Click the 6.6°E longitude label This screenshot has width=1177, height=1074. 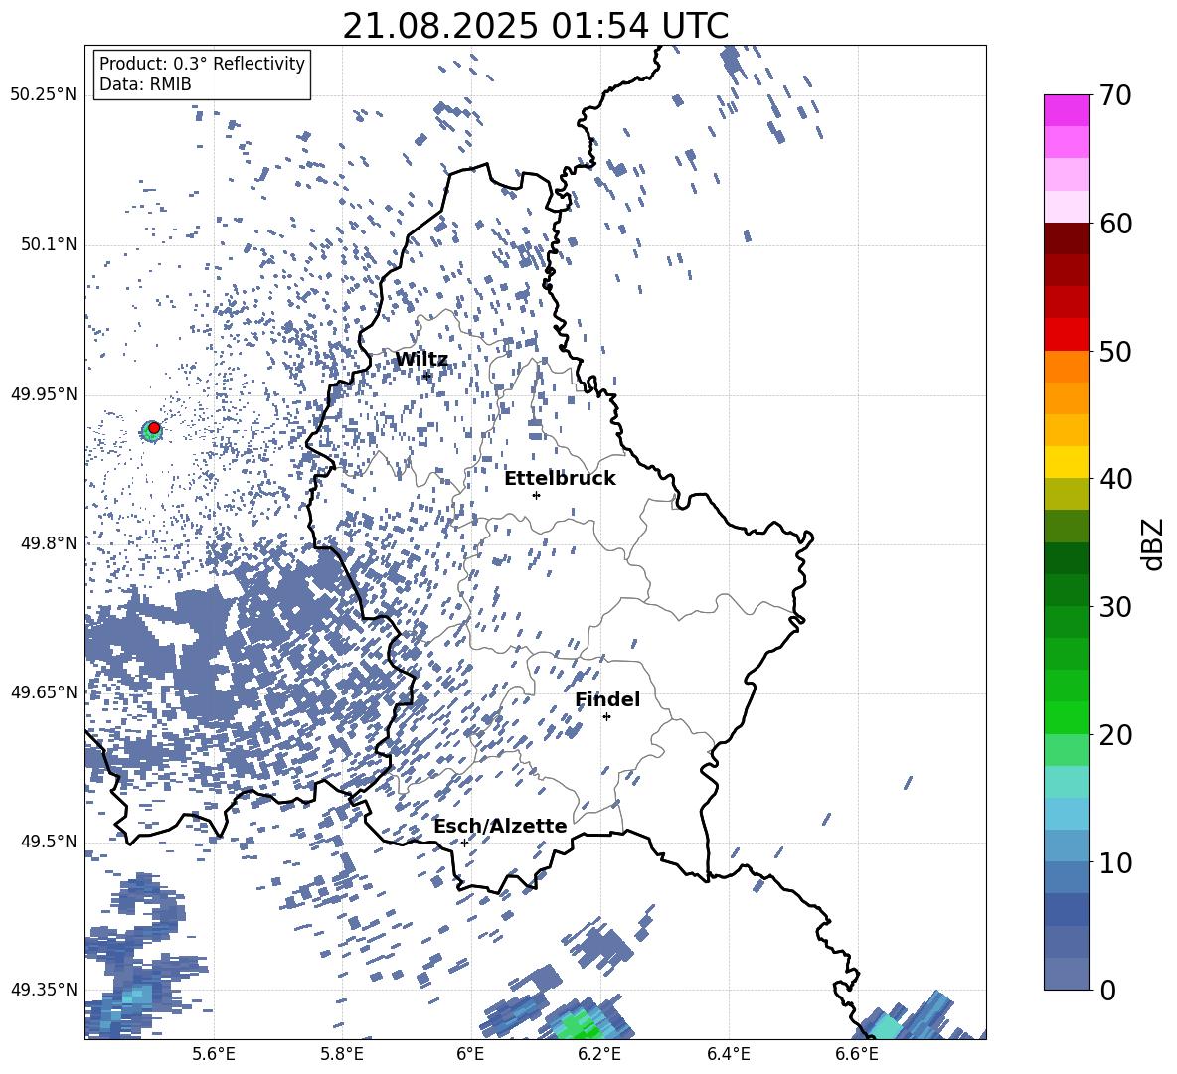point(857,1054)
